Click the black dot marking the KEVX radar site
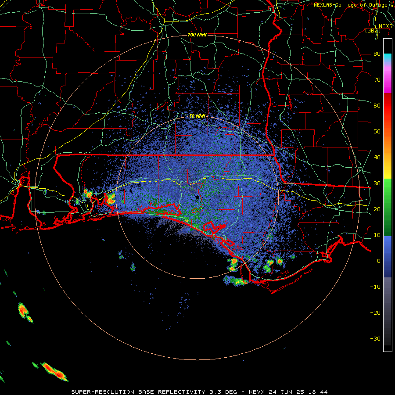 pyautogui.click(x=197, y=197)
